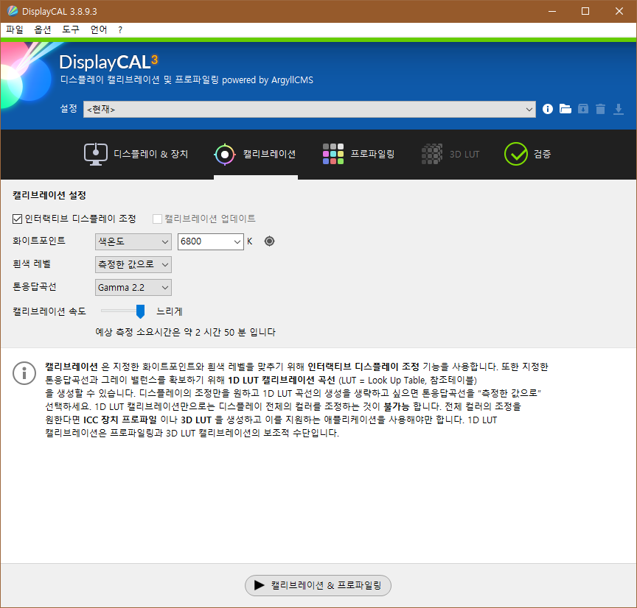This screenshot has width=637, height=608.
Task: Click the calibration target circle icon
Action: click(x=225, y=154)
